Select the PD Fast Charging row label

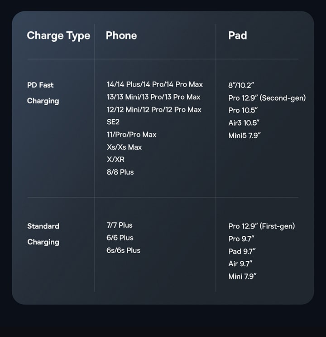click(43, 93)
